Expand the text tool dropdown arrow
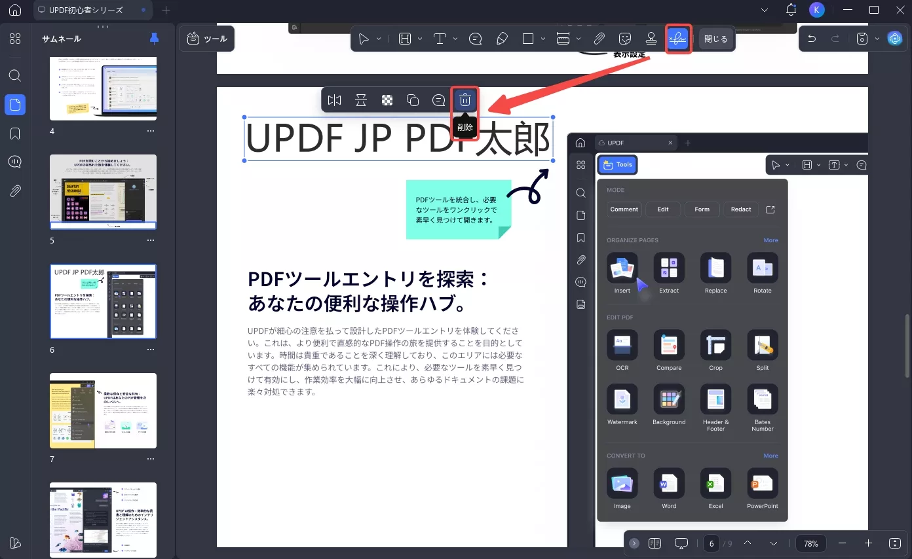912x559 pixels. (x=455, y=39)
